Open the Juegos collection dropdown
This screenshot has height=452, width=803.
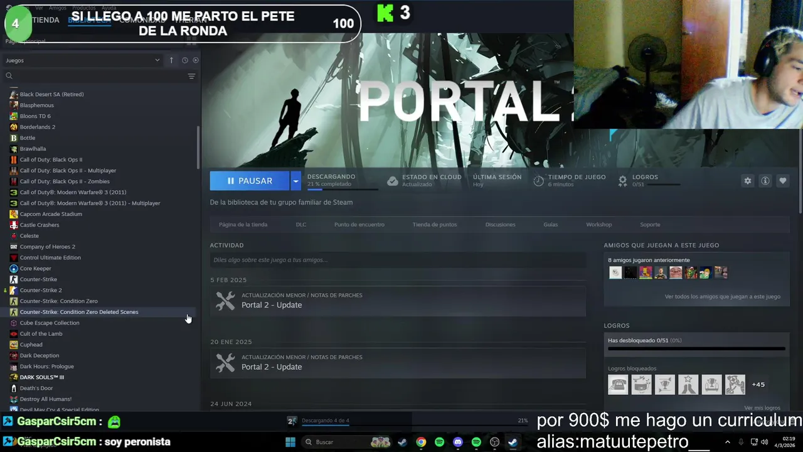(x=83, y=60)
